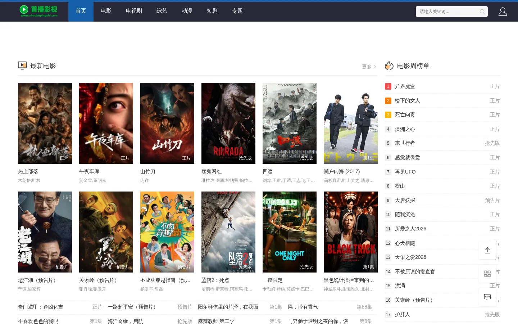Select the 首页 navigation tab
The height and width of the screenshot is (324, 518).
tap(81, 11)
